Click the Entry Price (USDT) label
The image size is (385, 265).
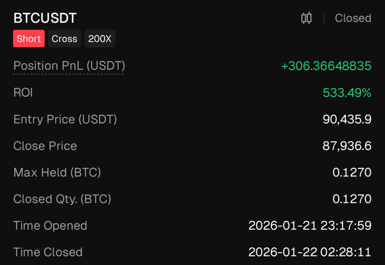pyautogui.click(x=65, y=119)
